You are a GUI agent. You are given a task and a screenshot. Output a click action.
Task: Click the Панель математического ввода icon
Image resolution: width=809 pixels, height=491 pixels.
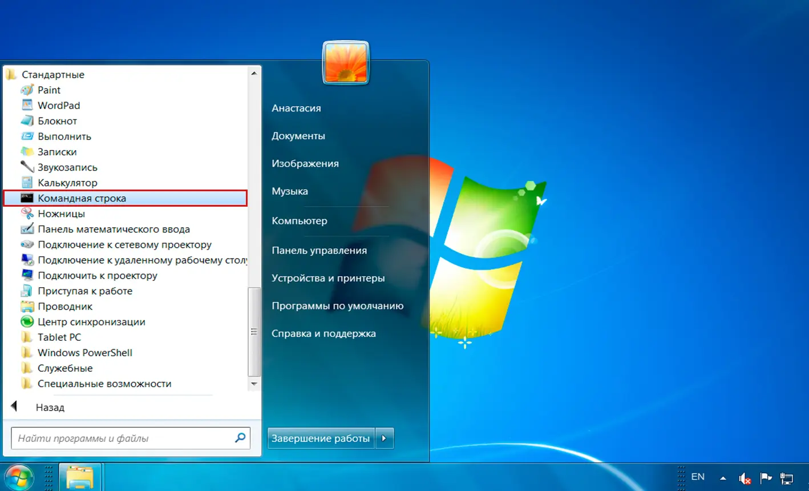click(27, 229)
